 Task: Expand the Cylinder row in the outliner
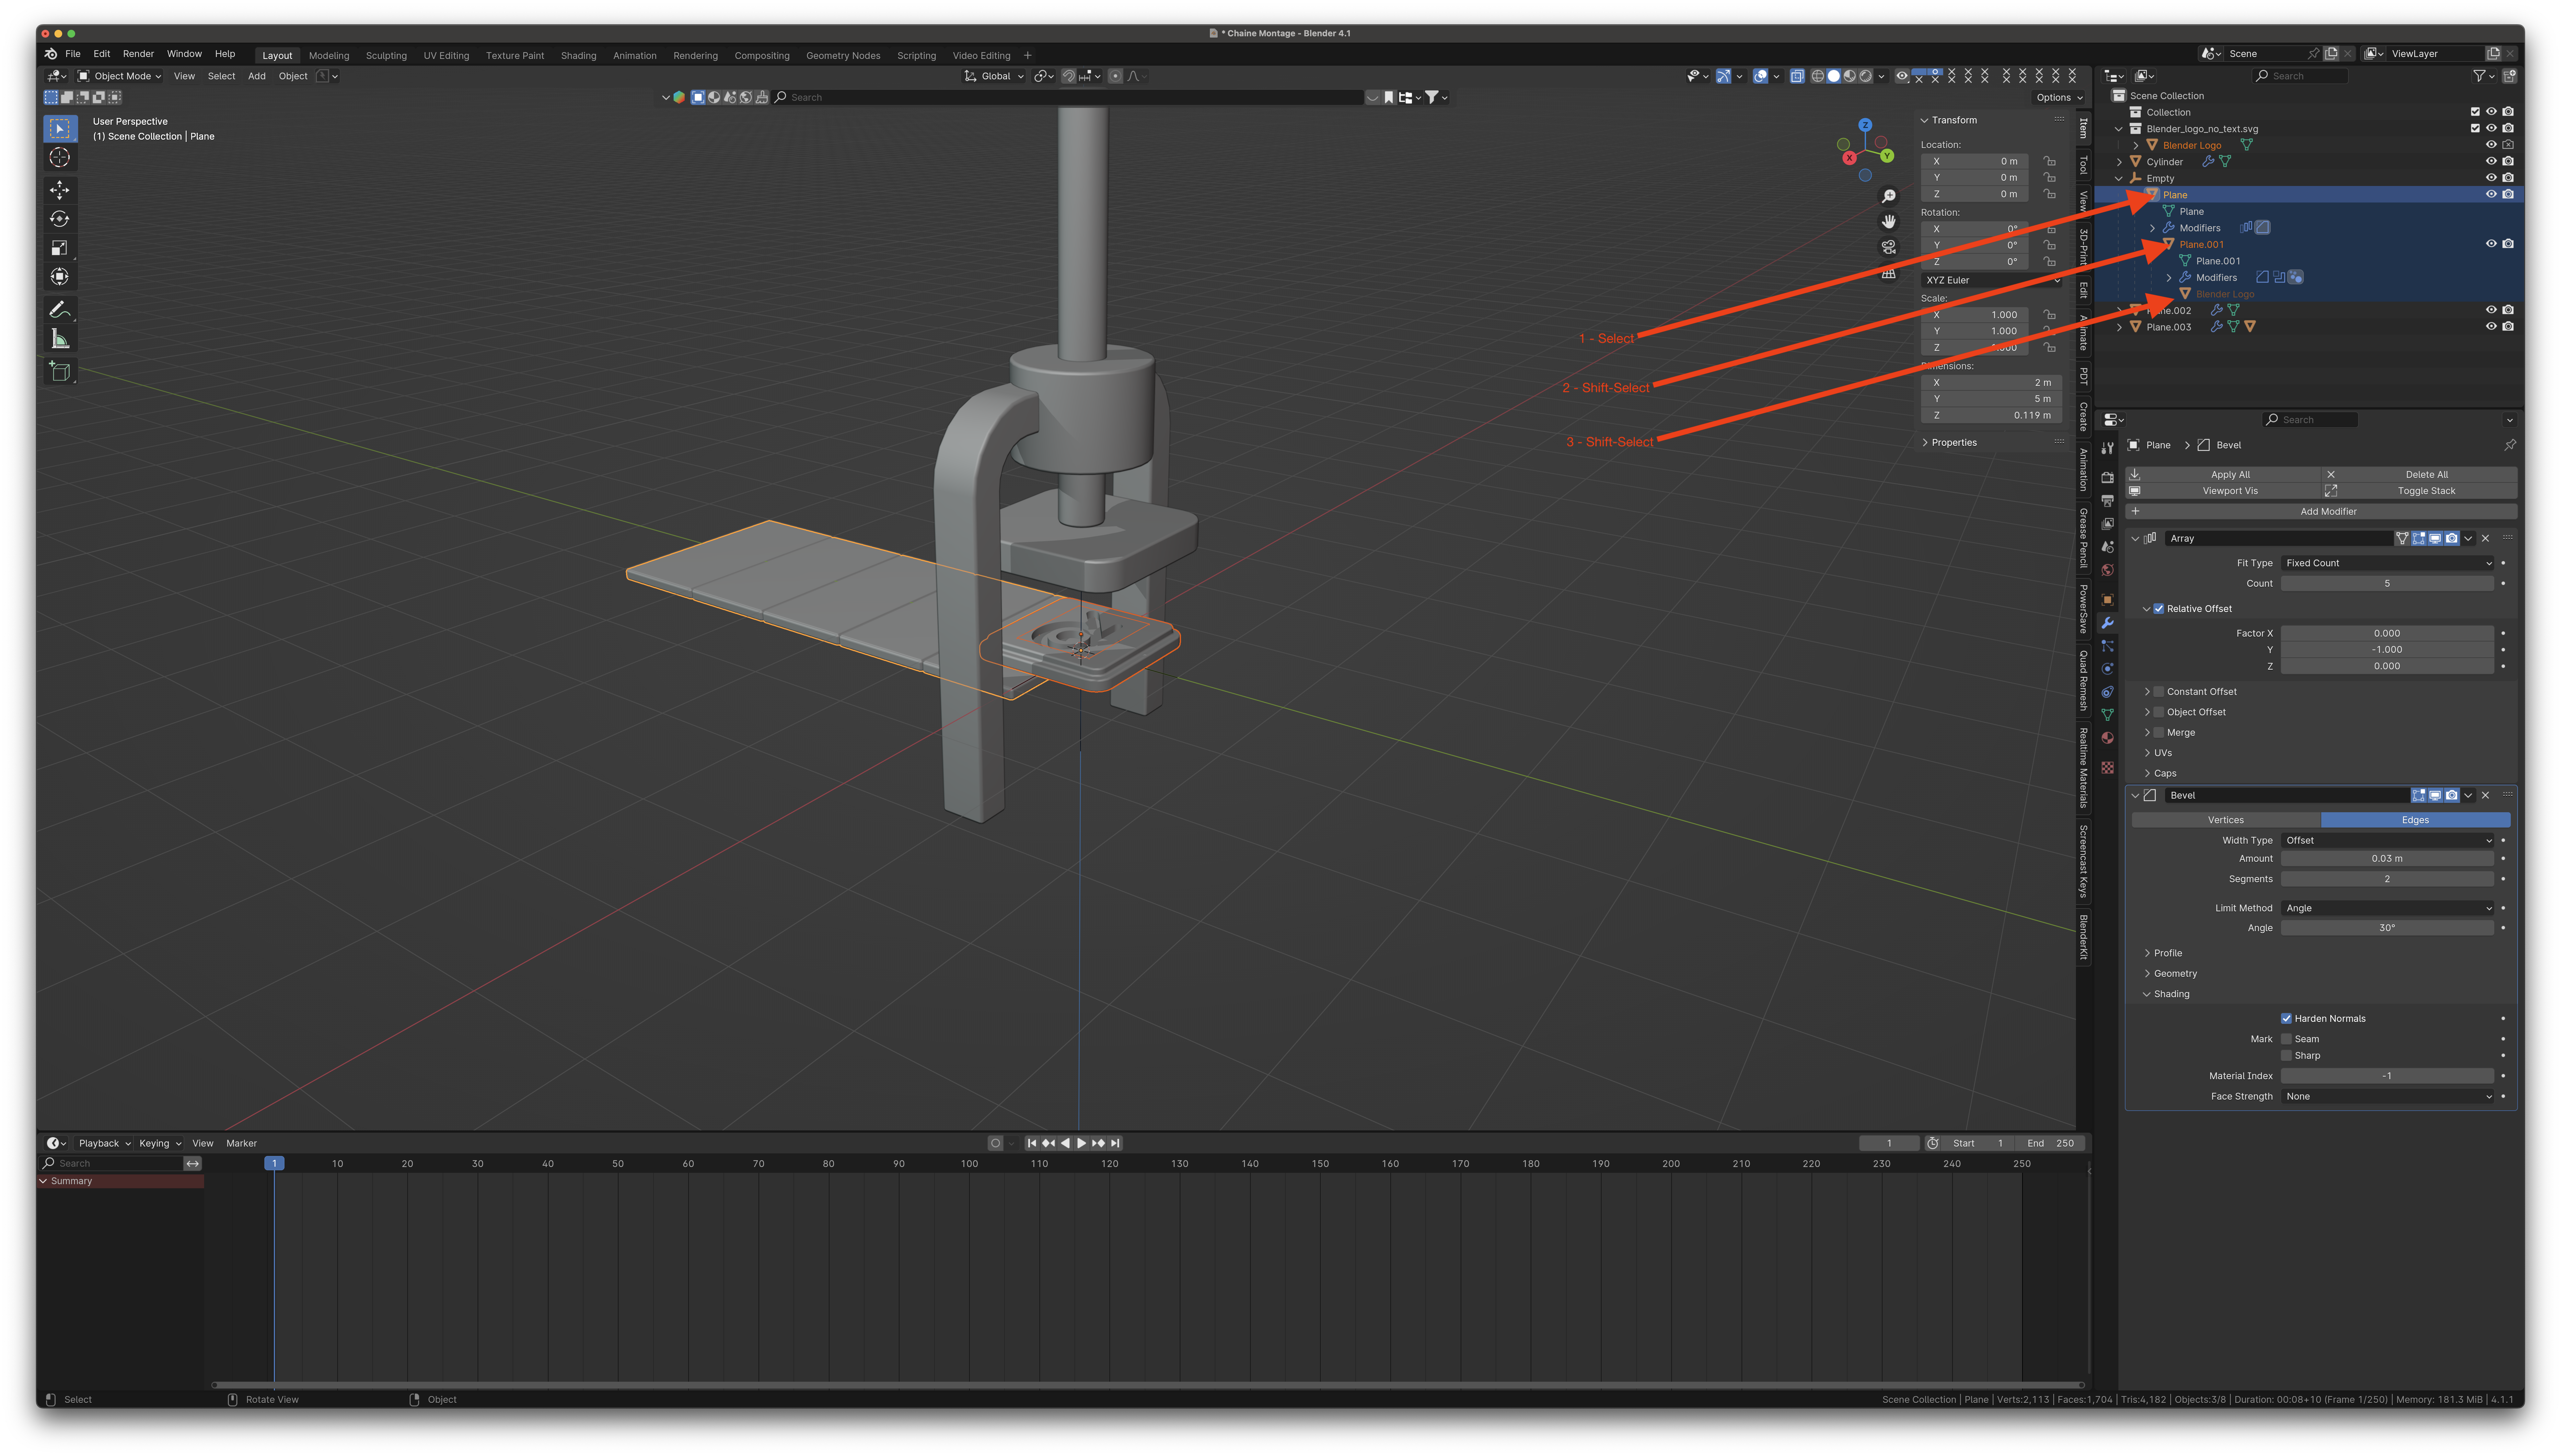pos(2119,162)
